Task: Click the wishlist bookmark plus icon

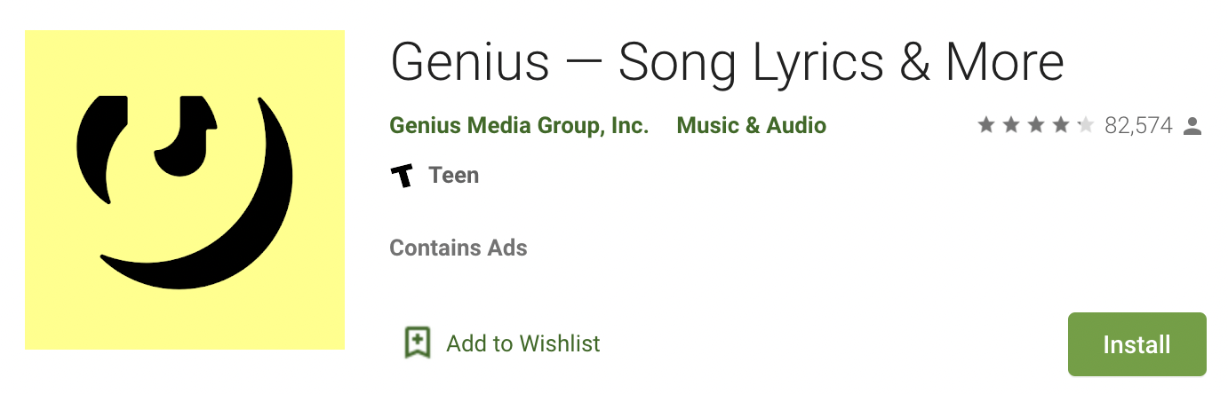Action: pos(417,343)
